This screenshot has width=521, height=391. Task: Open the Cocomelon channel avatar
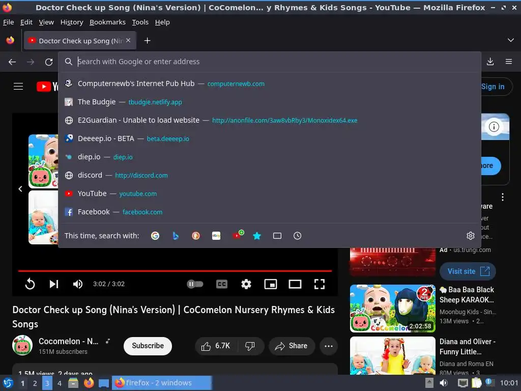[22, 346]
